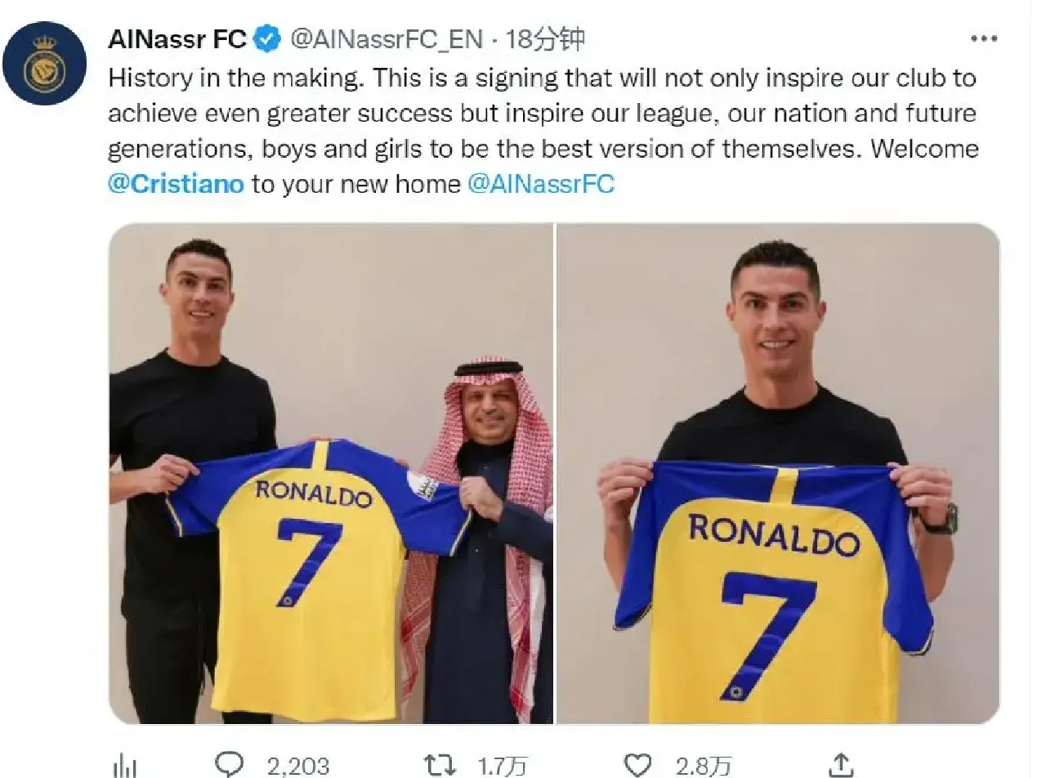
Task: Enlarge the right solo jersey photo
Action: (777, 474)
